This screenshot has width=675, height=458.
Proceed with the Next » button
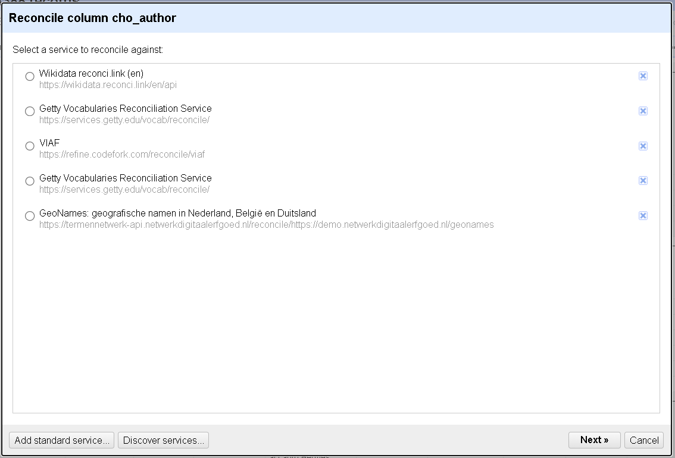[x=594, y=440]
